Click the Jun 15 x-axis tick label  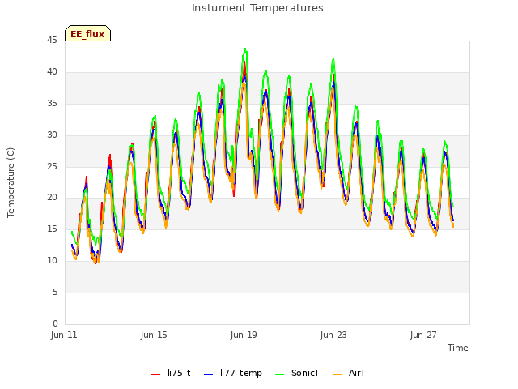click(154, 335)
